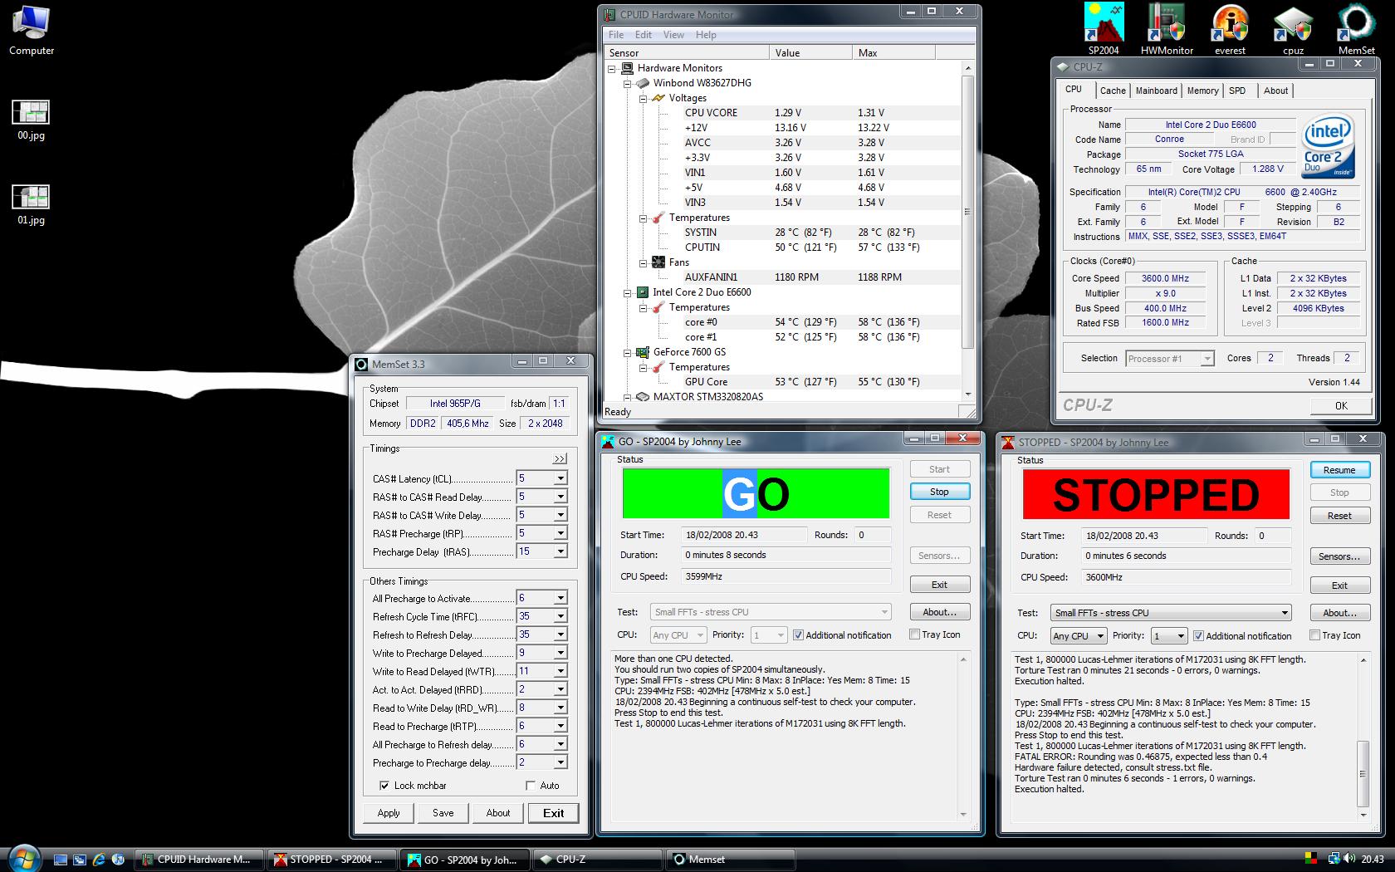Screen dimensions: 1395x872
Task: Enable Tray Icon in GO SP2004 window
Action: click(x=914, y=634)
